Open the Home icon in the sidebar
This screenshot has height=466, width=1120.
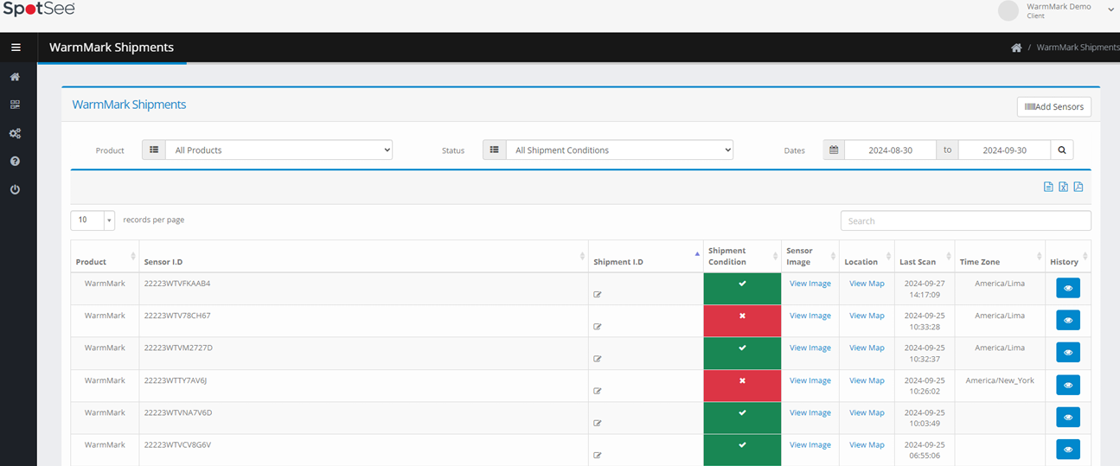pyautogui.click(x=16, y=77)
